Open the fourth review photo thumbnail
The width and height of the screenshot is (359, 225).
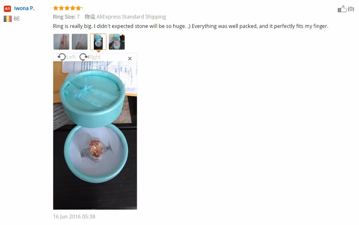tap(117, 42)
